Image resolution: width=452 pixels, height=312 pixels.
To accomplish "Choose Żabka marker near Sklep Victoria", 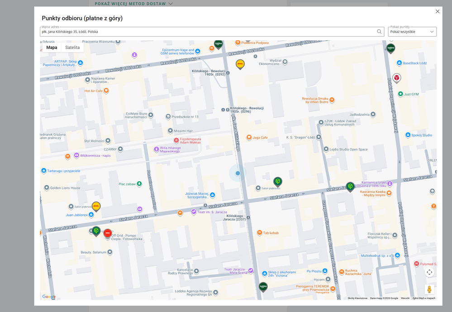I will coord(263,287).
